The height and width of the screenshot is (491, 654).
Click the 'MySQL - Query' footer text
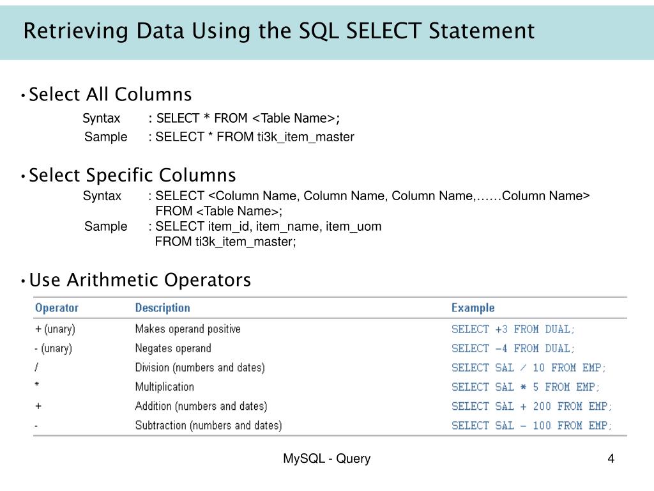coord(326,458)
